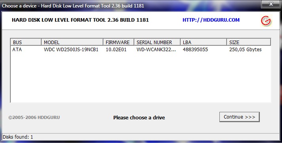282x143 pixels.
Task: Click the ©2005-2006 HDDGURU copyright text
Action: coord(34,117)
